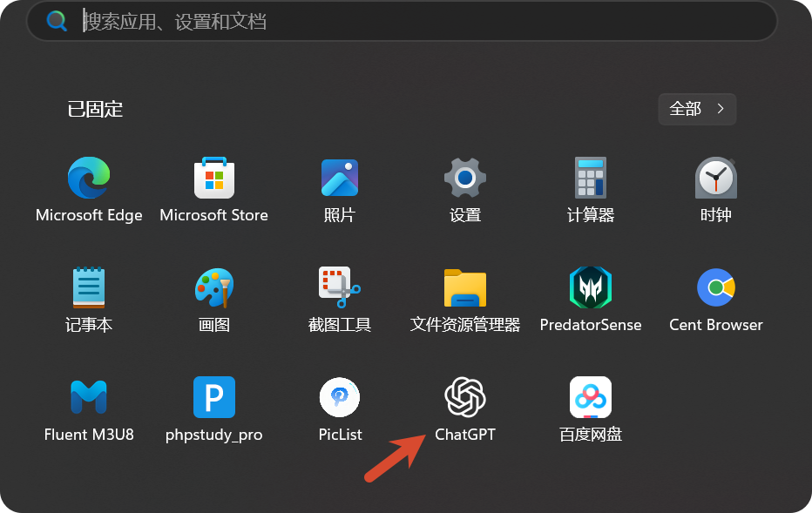
Task: Click the 已固定 heading
Action: pos(95,109)
